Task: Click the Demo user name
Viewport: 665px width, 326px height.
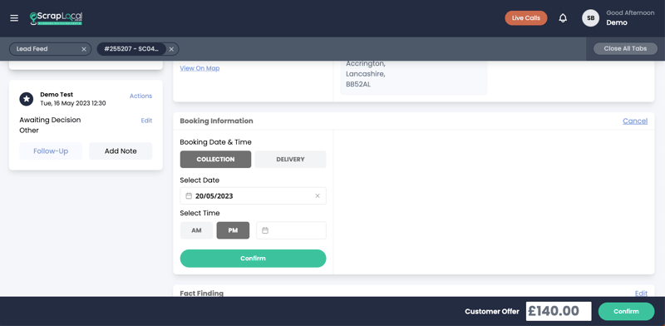Action: tap(617, 23)
